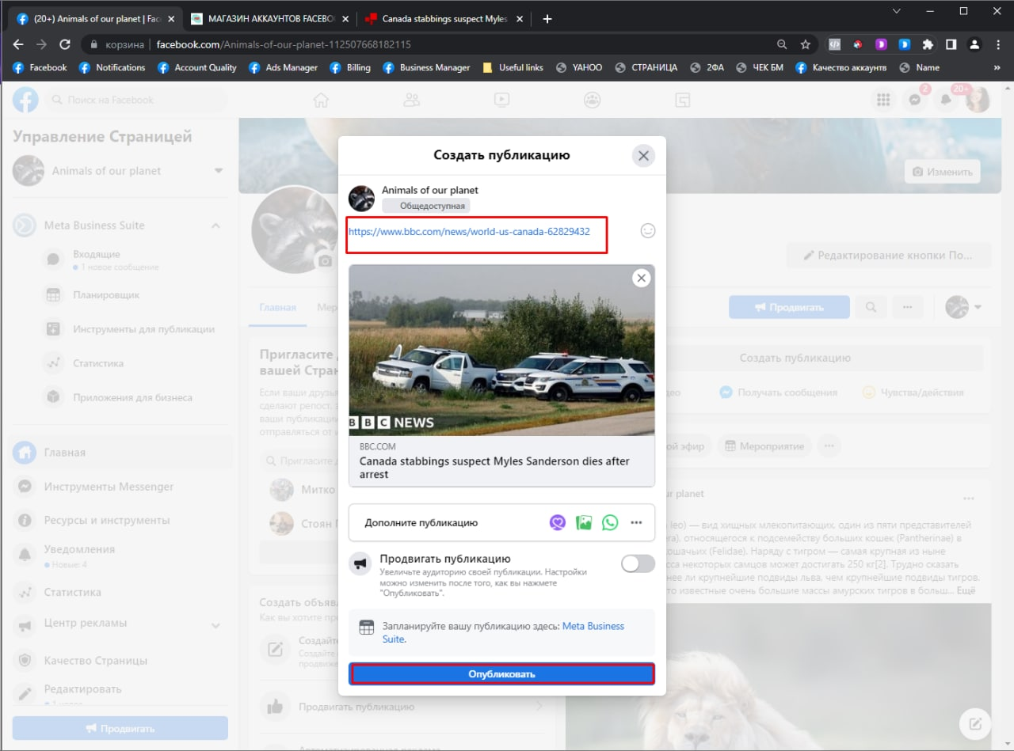This screenshot has width=1014, height=751.
Task: Click the Продвигать button at the sidebar bottom
Action: click(x=120, y=728)
